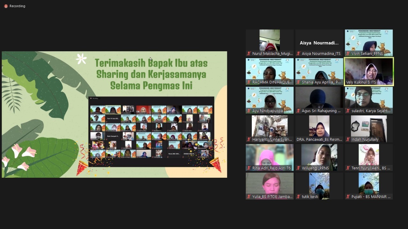The height and width of the screenshot is (229, 408).
Task: Click muted mic icon by Indah Nurullaily
Action: click(348, 140)
